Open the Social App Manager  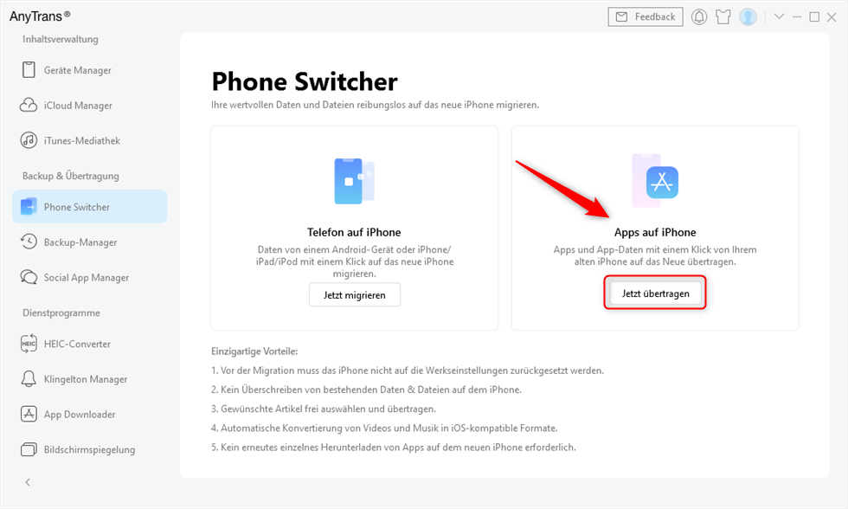point(76,277)
